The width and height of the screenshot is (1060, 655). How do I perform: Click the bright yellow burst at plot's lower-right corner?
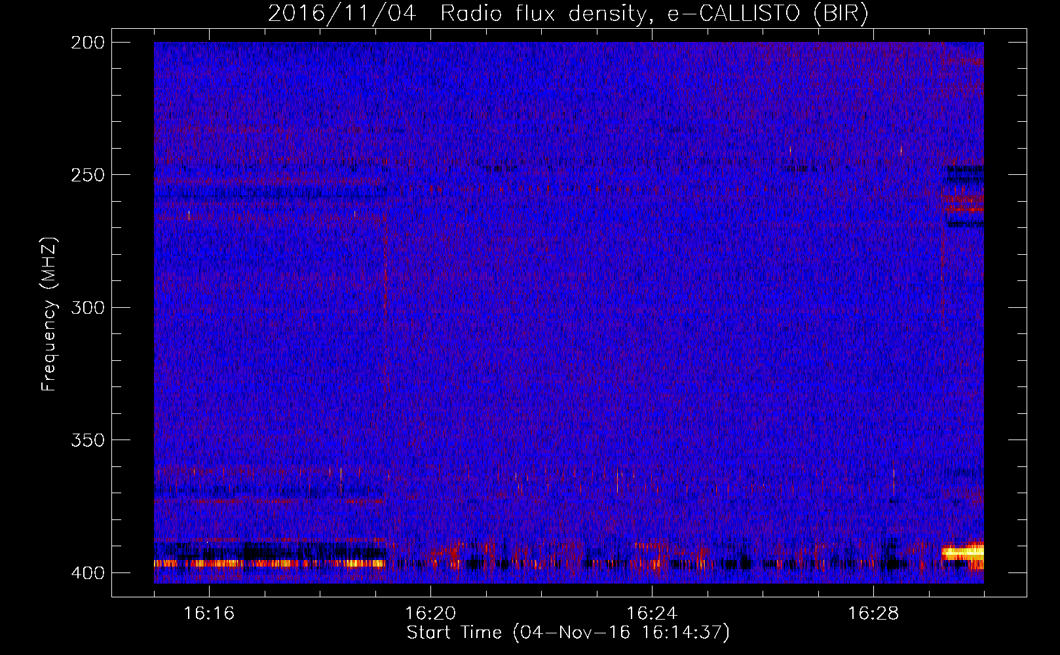click(962, 553)
